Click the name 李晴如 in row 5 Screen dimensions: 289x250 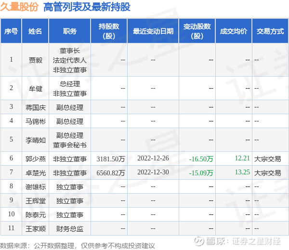35,140
